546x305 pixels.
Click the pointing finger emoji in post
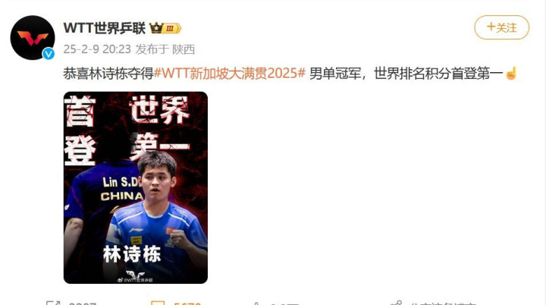click(x=511, y=73)
